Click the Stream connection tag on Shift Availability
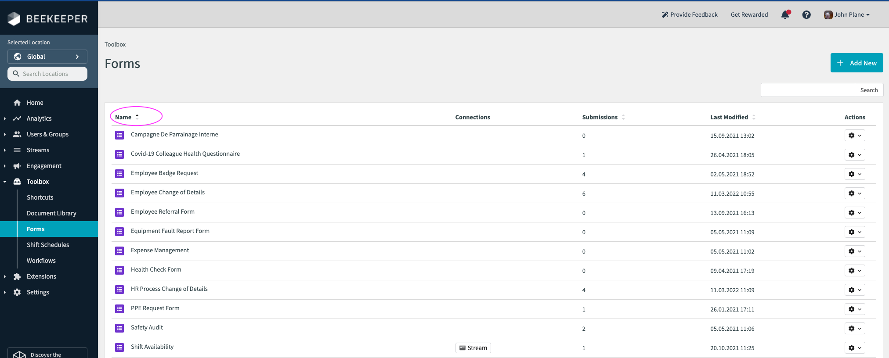 [473, 348]
